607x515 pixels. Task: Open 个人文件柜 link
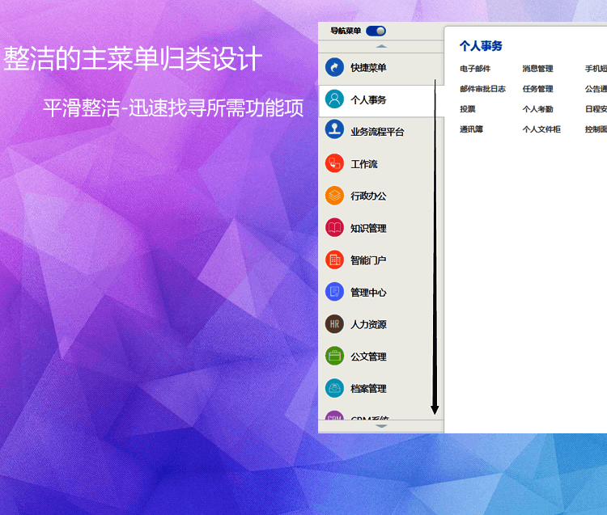tap(541, 129)
